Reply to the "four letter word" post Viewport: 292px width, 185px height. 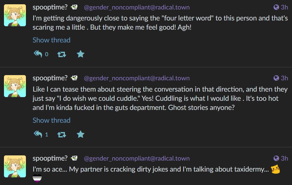click(x=38, y=54)
